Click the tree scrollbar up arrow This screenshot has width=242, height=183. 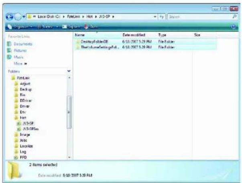[69, 77]
